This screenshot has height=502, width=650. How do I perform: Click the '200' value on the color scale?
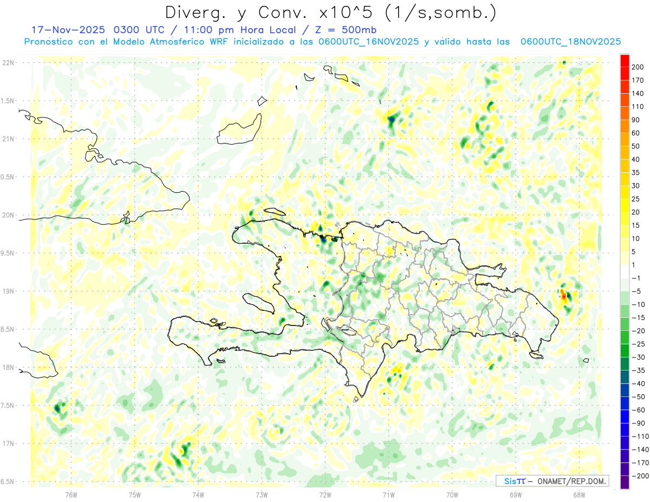coord(638,67)
